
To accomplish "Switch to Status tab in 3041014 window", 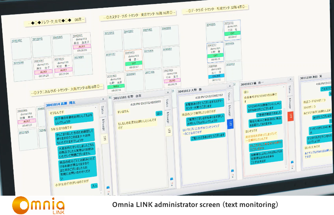I will (x=103, y=110).
